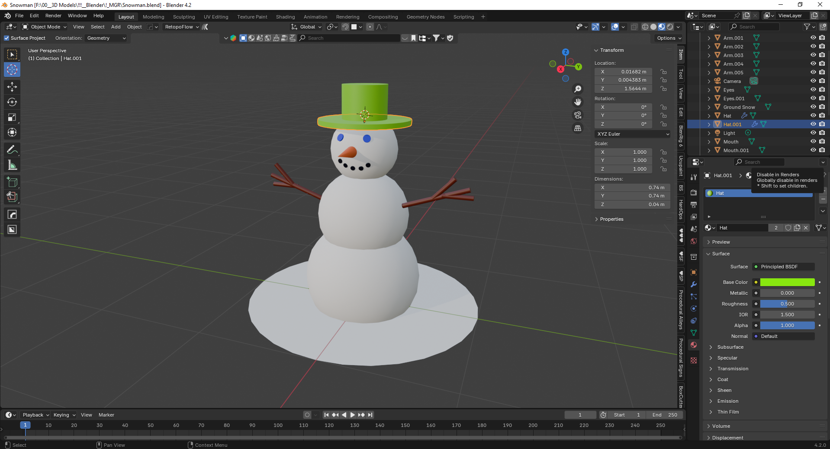
Task: Open the RetopoFlow menu button
Action: (x=182, y=27)
